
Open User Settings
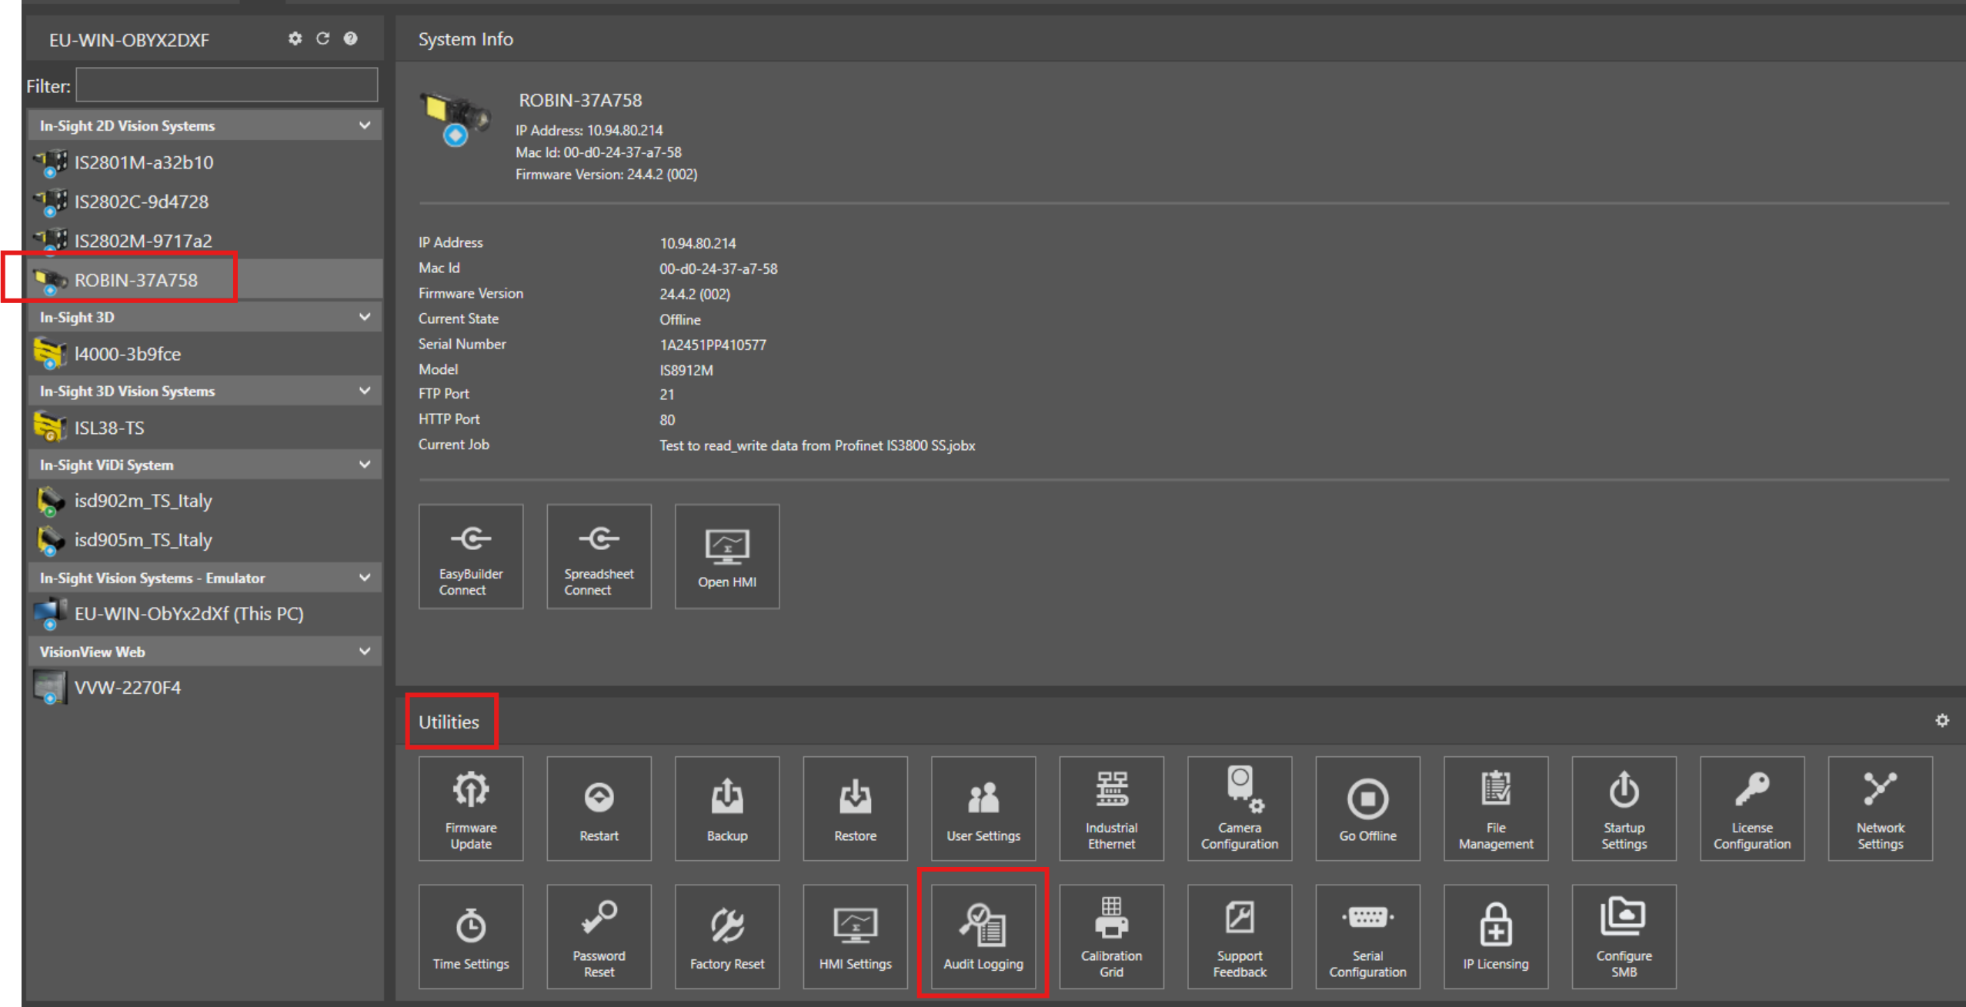click(x=983, y=808)
